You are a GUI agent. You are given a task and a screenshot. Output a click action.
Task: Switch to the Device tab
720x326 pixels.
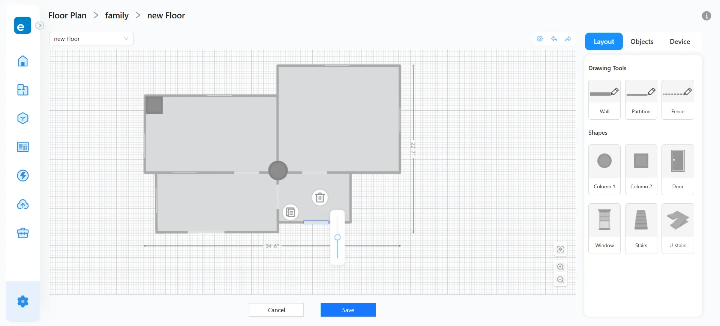(679, 42)
